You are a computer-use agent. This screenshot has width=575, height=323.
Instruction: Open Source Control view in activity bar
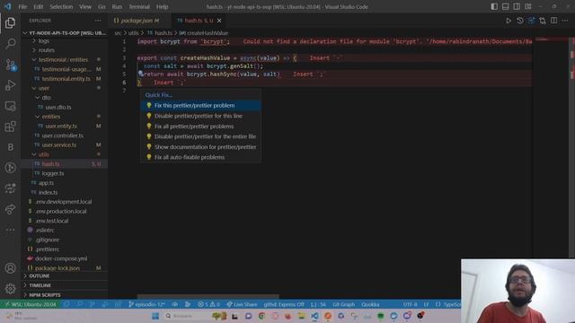pos(10,65)
